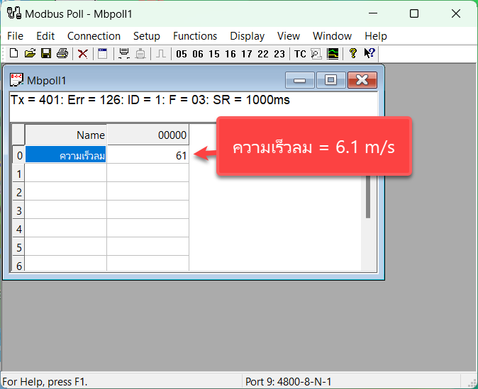The height and width of the screenshot is (389, 478).
Task: Select function 15 write multiple coils
Action: tap(214, 54)
